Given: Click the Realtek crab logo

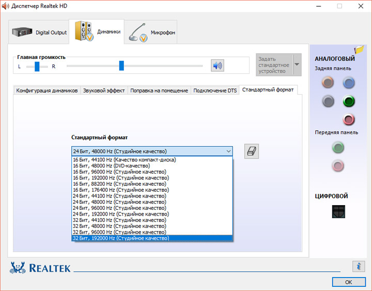Looking at the screenshot, I should pyautogui.click(x=18, y=268).
